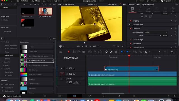The image size is (179, 101).
Task: Open Timeline View Options icon
Action: tap(60, 52)
